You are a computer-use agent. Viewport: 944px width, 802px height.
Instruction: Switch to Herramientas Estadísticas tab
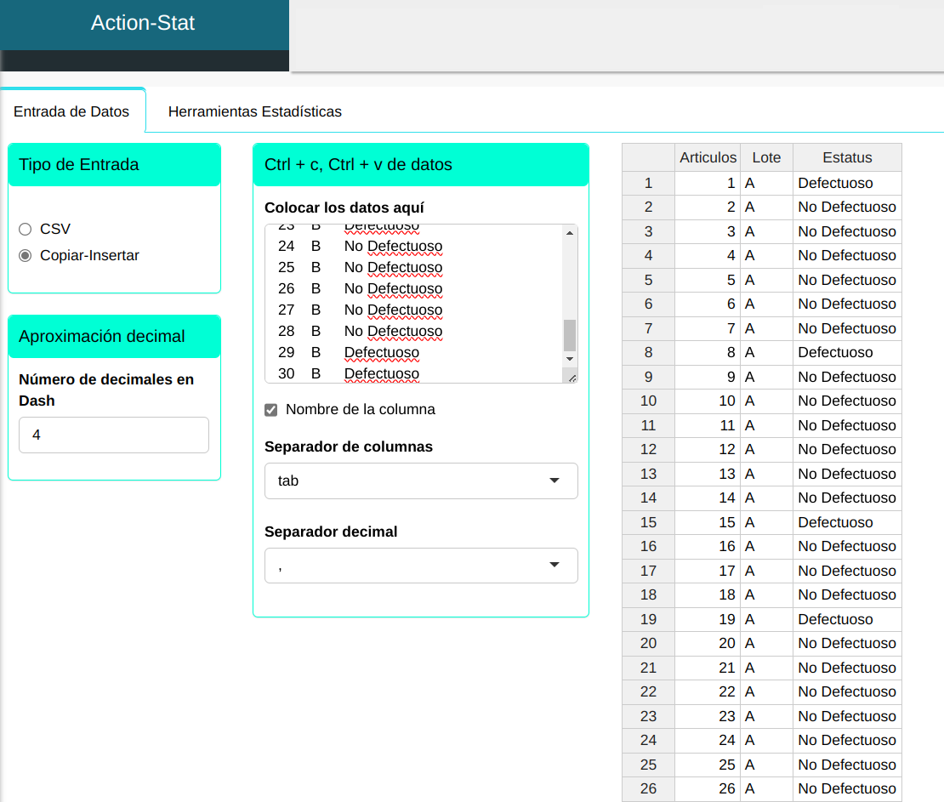click(254, 111)
